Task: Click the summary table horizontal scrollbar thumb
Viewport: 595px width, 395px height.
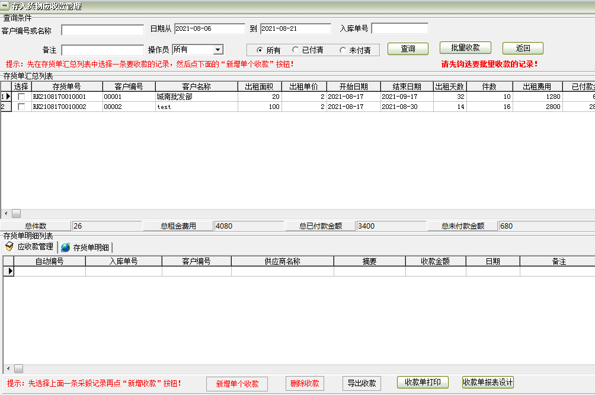Action: (17, 213)
